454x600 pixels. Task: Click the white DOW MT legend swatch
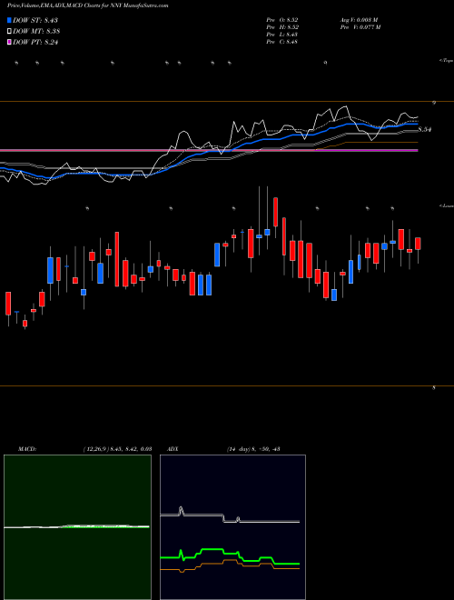[9, 32]
